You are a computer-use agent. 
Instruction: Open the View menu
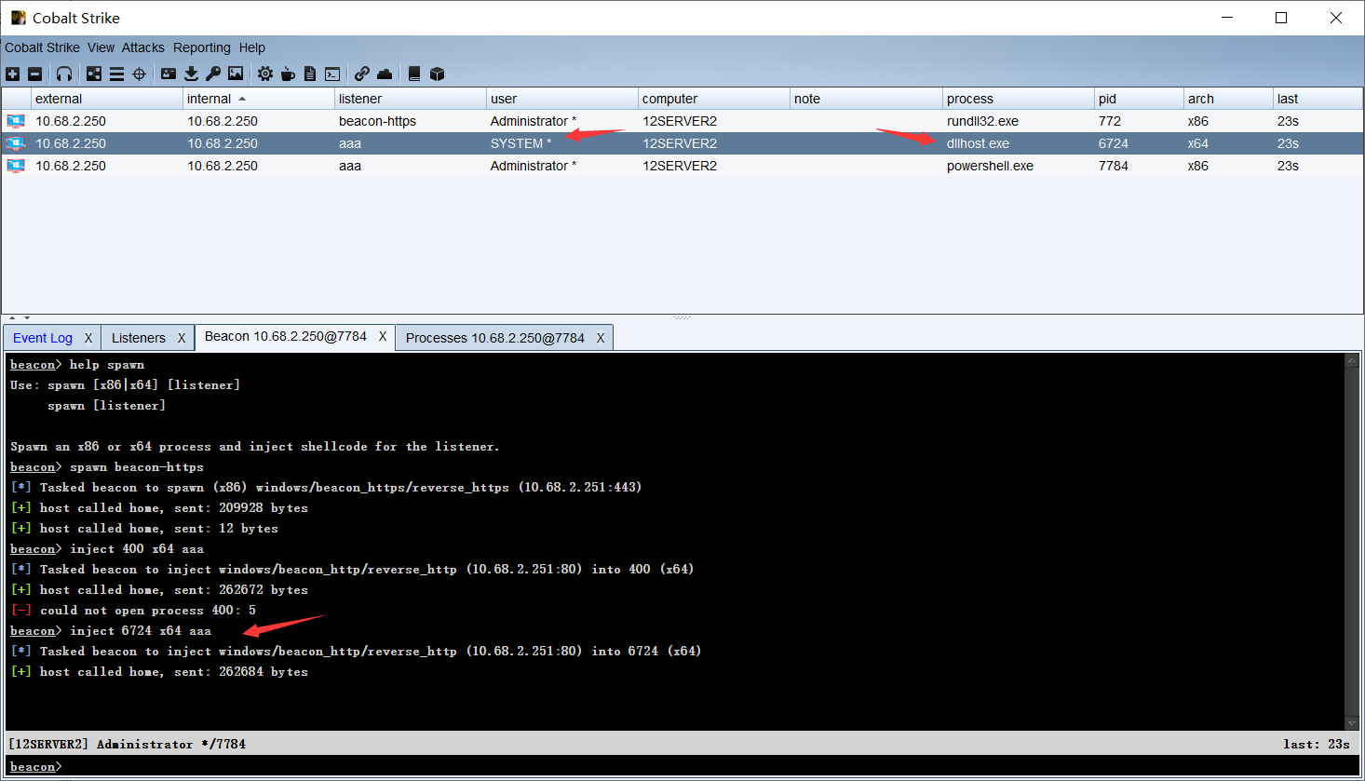coord(101,47)
